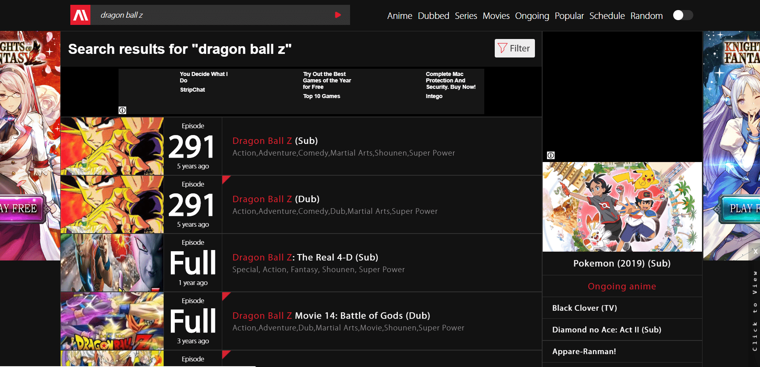This screenshot has height=367, width=760.
Task: Click 'Click to View' vertical text
Action: [x=755, y=310]
